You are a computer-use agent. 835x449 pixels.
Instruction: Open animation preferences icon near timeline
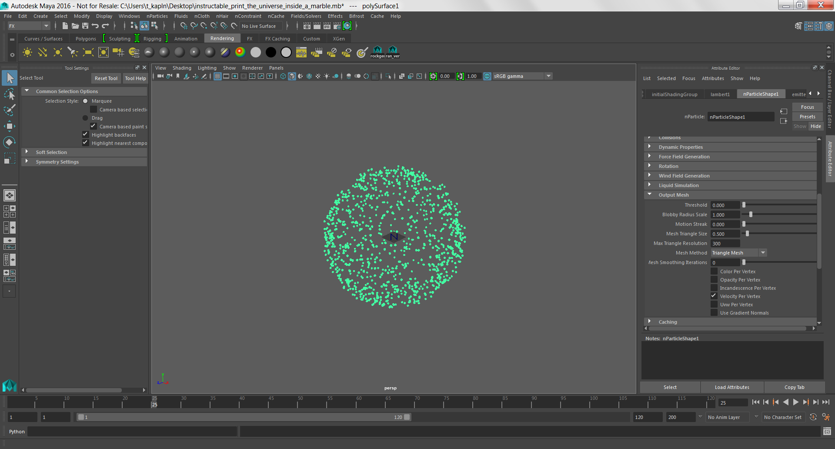(826, 417)
